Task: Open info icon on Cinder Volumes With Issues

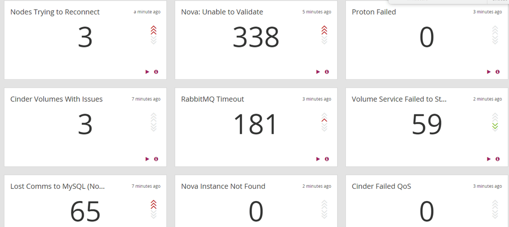Action: (x=156, y=159)
